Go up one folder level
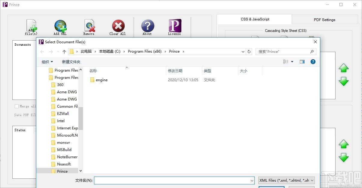This screenshot has width=362, height=188. (64, 52)
